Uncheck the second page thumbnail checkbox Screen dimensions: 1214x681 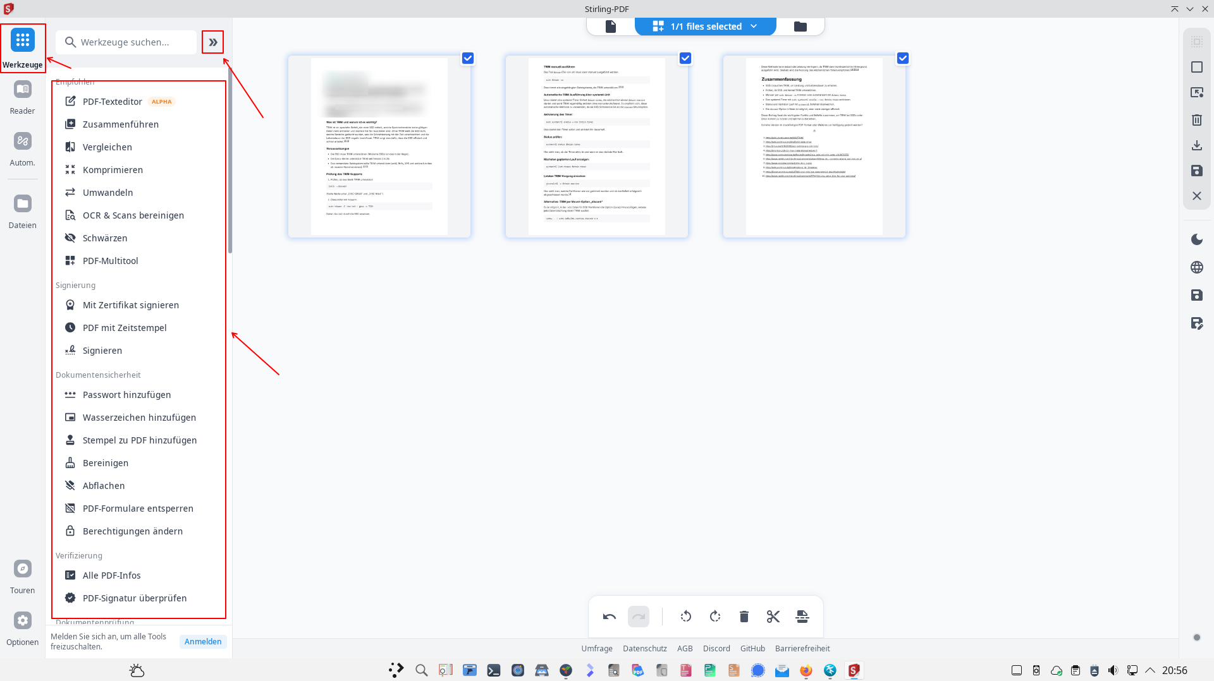coord(685,58)
